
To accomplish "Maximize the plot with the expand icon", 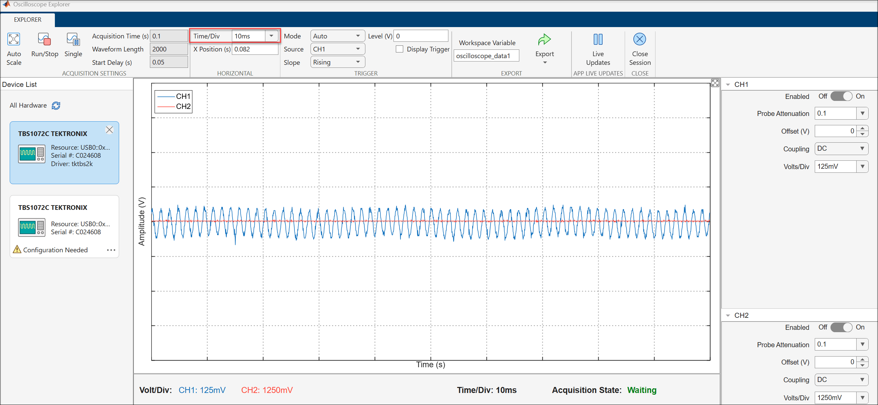I will (715, 83).
